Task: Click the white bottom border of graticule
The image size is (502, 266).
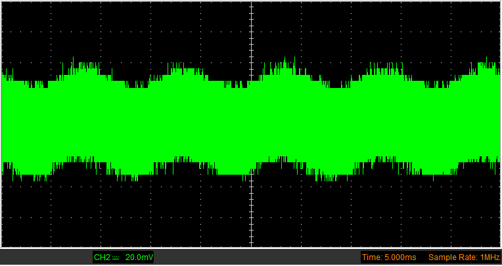Action: pyautogui.click(x=251, y=248)
